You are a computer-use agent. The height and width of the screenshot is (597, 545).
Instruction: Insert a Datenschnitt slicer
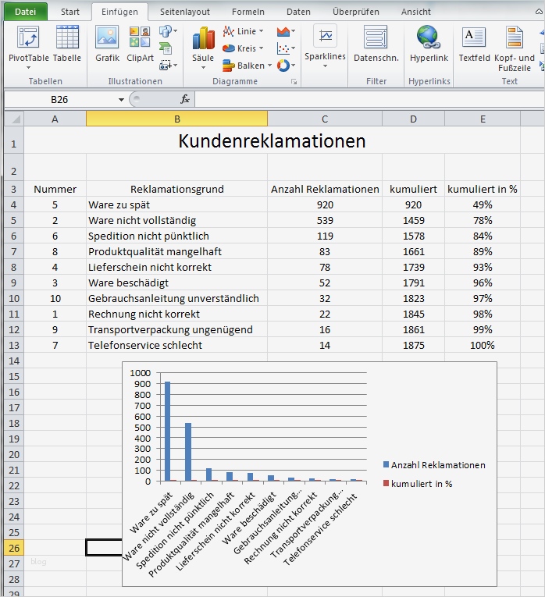[x=376, y=43]
